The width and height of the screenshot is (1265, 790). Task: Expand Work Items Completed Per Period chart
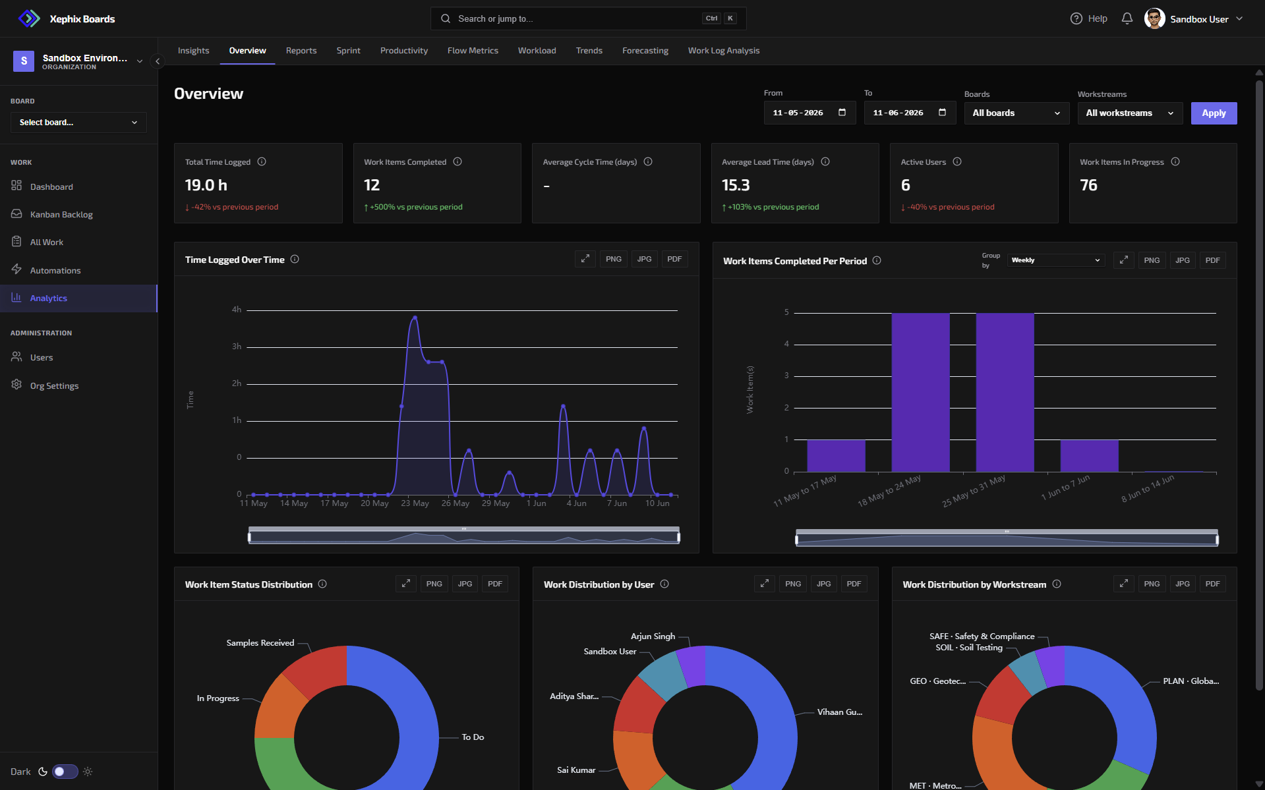[x=1123, y=260]
